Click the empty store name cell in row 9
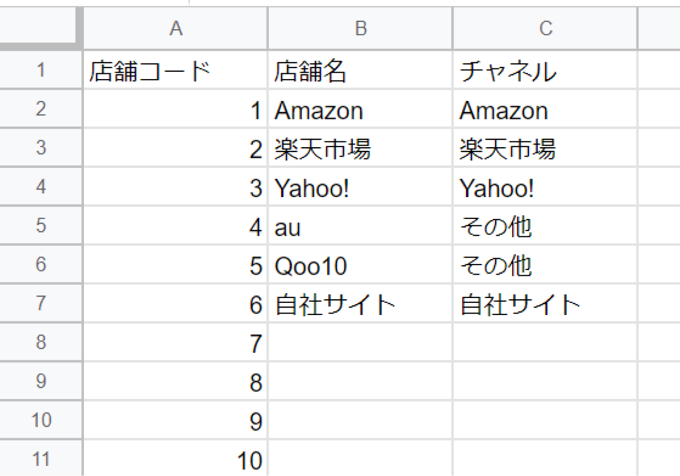 point(360,381)
